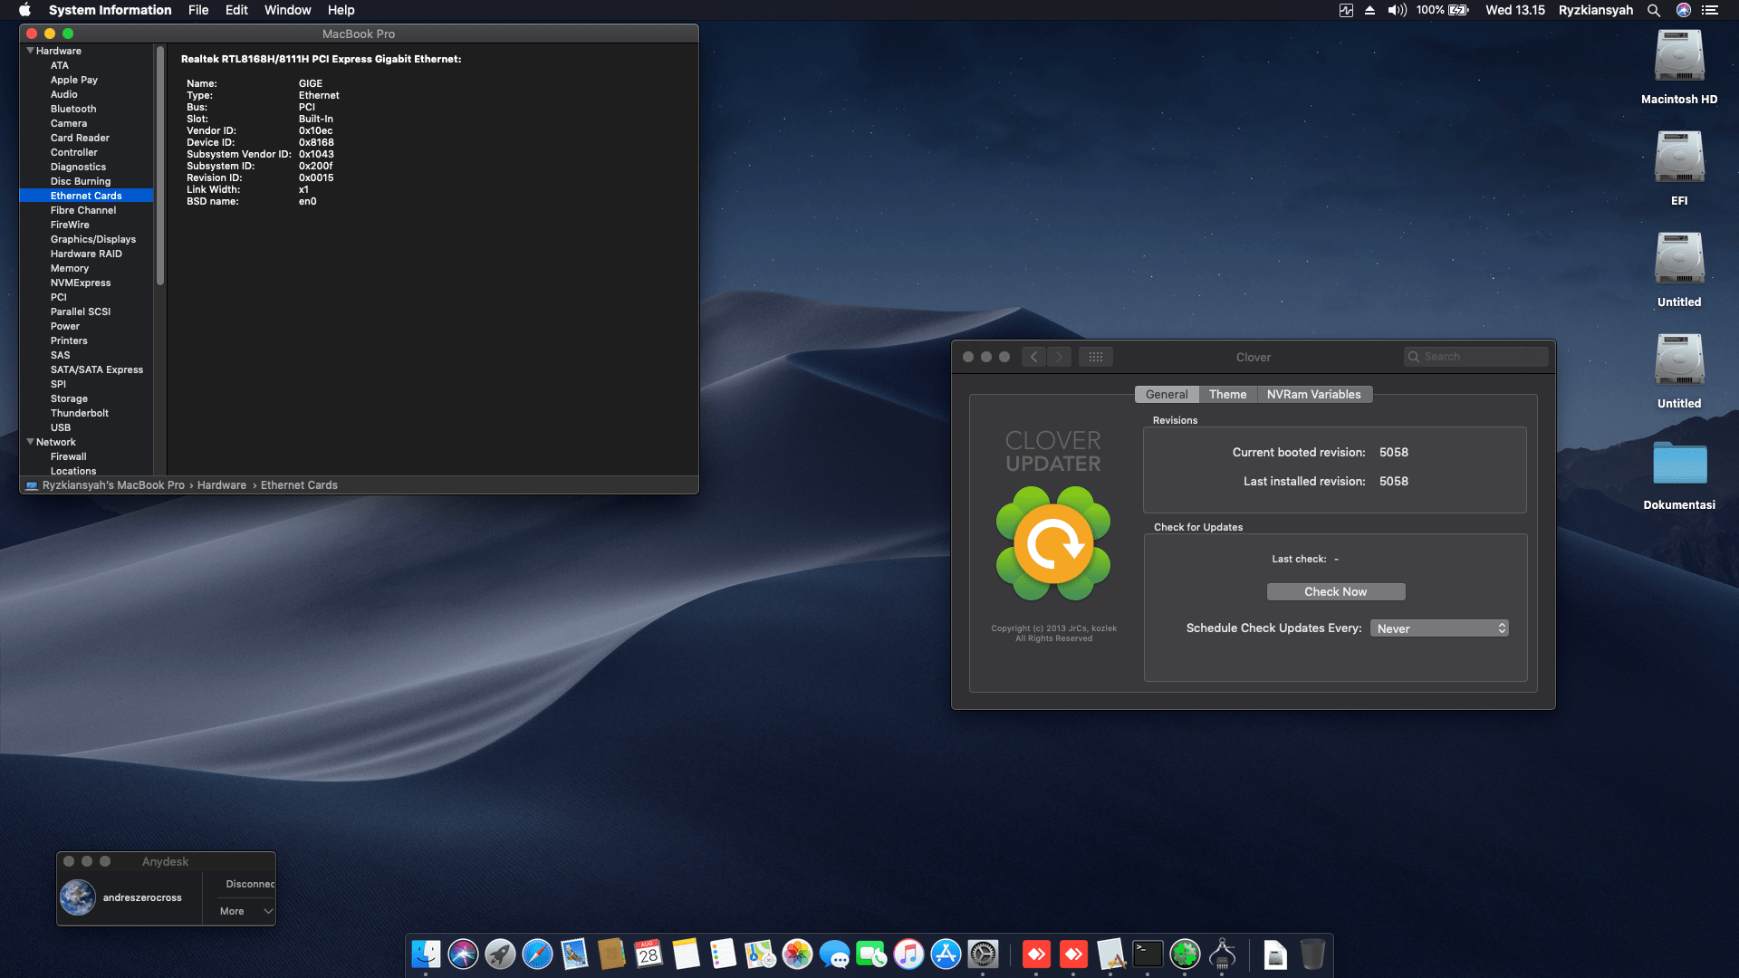Switch to NVRam Variables tab
The height and width of the screenshot is (978, 1739).
1313,394
